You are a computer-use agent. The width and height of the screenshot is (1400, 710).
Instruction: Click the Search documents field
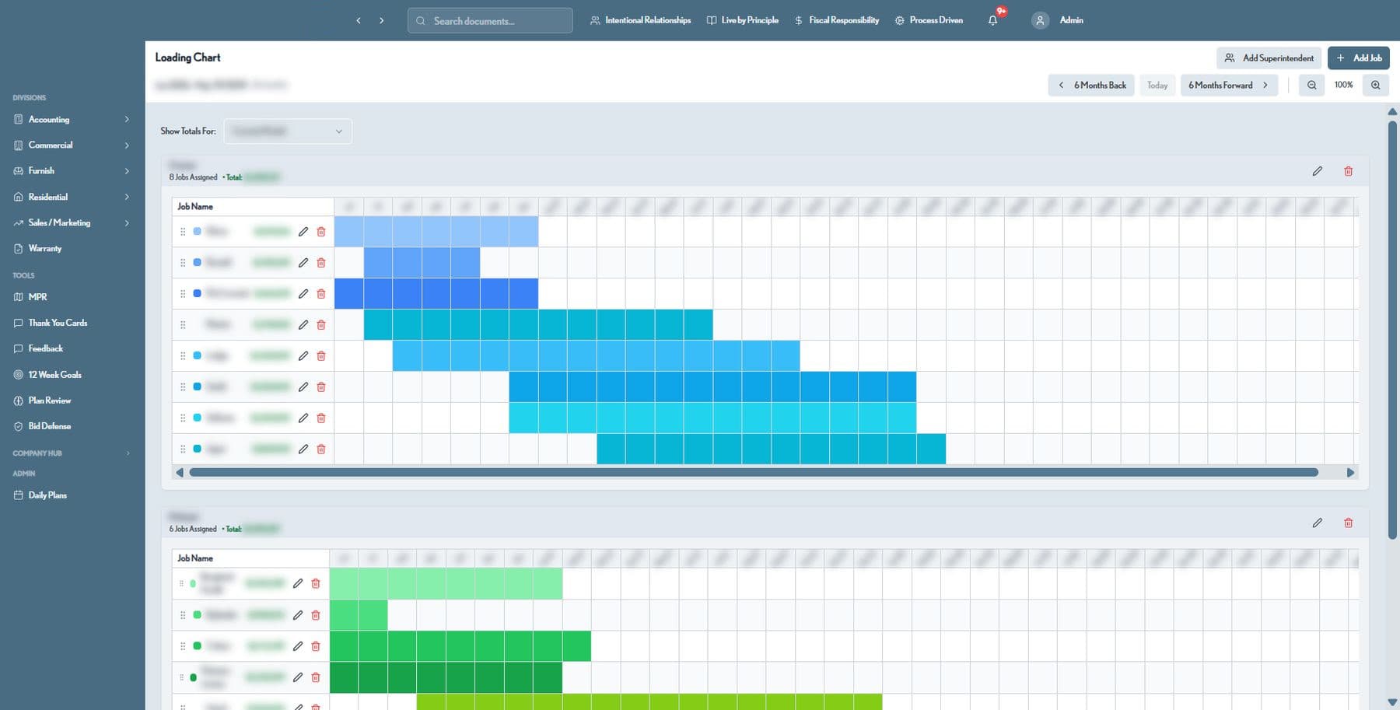pyautogui.click(x=490, y=21)
